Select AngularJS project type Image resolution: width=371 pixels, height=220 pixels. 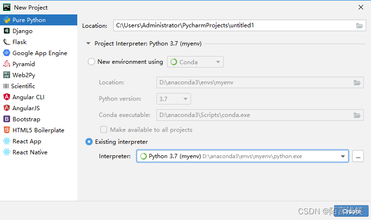tap(38, 108)
